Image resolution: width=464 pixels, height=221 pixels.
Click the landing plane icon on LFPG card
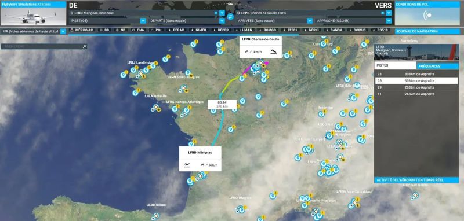click(x=274, y=51)
